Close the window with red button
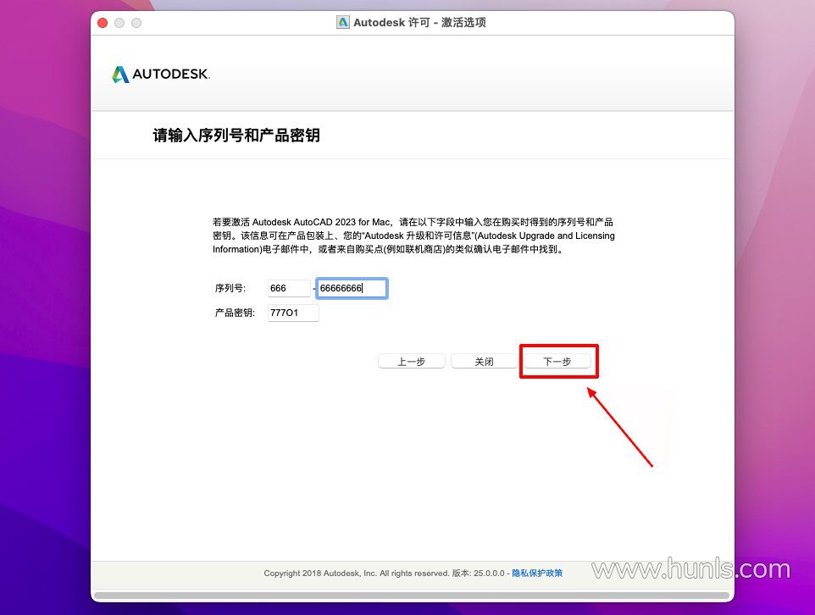 tap(103, 23)
